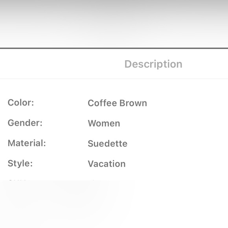Screen dimensions: 228x228
Task: Open the Description tab
Action: pos(153,64)
